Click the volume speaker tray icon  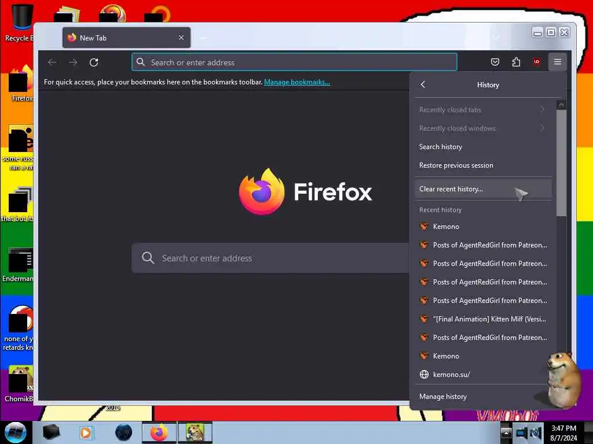pyautogui.click(x=536, y=432)
